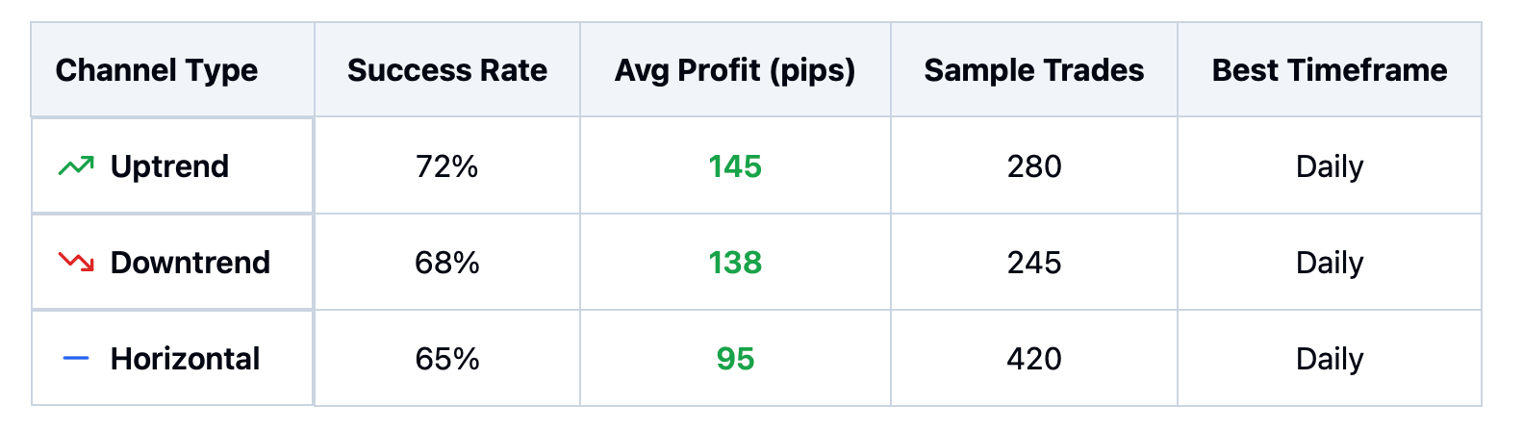Select the Horizontal row label
Image resolution: width=1523 pixels, height=431 pixels.
[185, 359]
